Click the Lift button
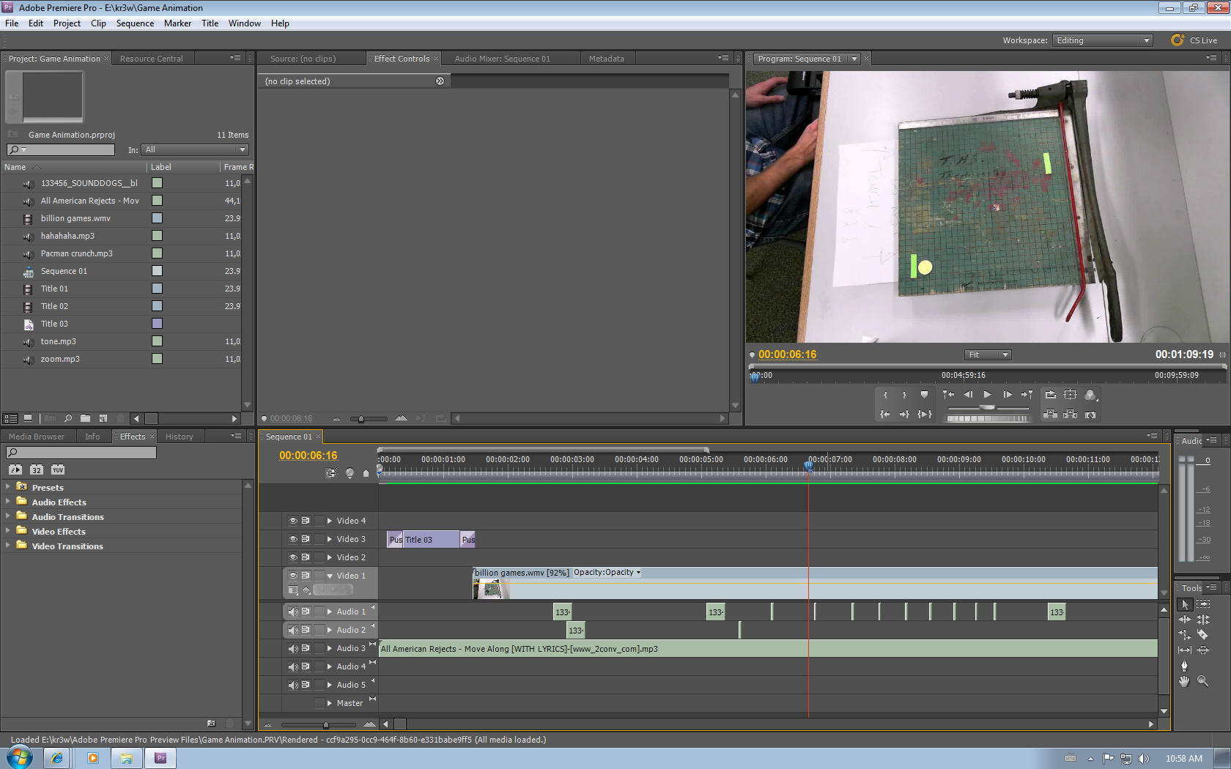This screenshot has width=1231, height=769. click(x=1050, y=415)
